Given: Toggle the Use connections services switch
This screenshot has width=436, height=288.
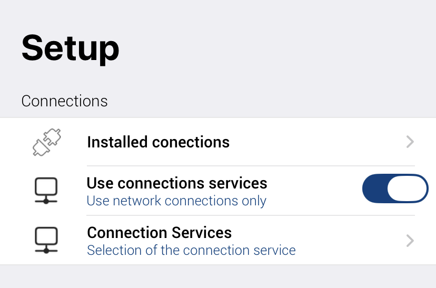Looking at the screenshot, I should pos(395,188).
